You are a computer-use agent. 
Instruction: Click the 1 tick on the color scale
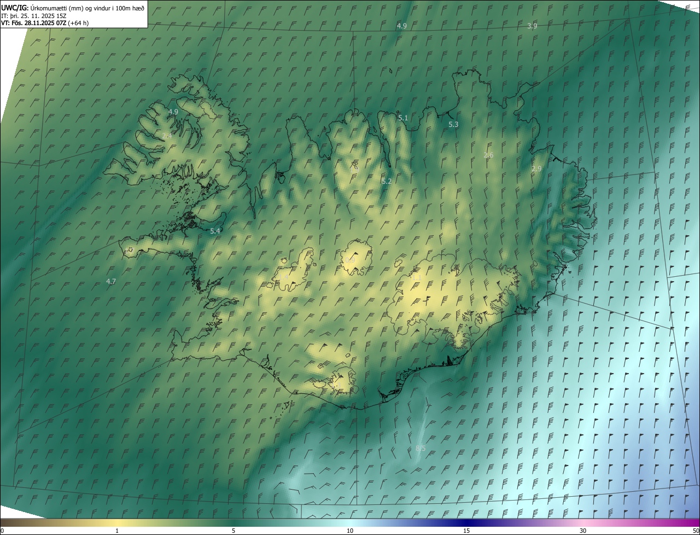coord(117,531)
